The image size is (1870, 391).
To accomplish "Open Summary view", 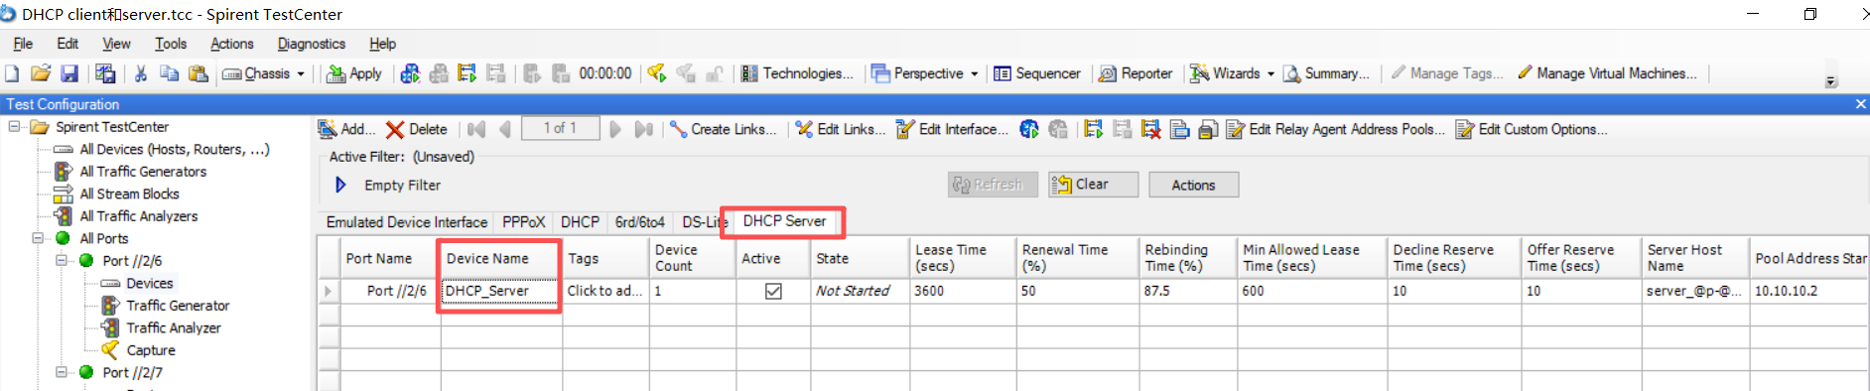I will pos(1326,73).
